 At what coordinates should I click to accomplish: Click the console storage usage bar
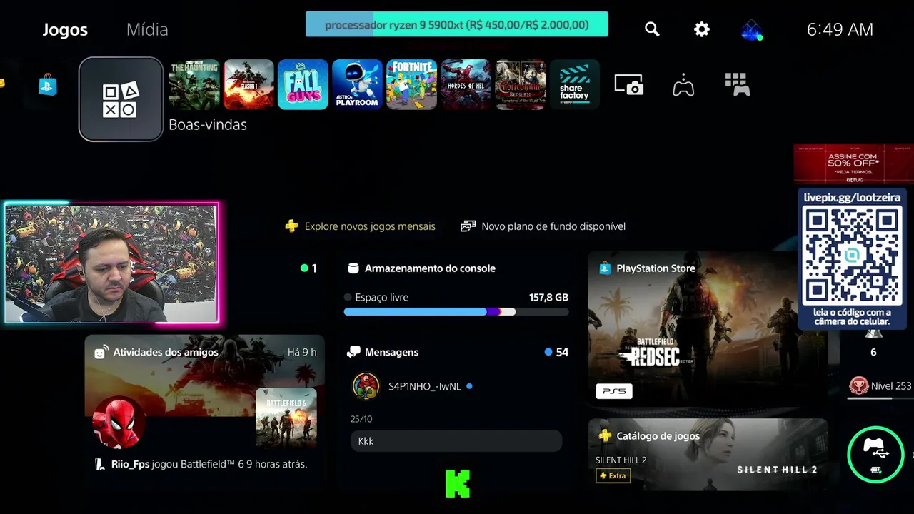point(456,312)
